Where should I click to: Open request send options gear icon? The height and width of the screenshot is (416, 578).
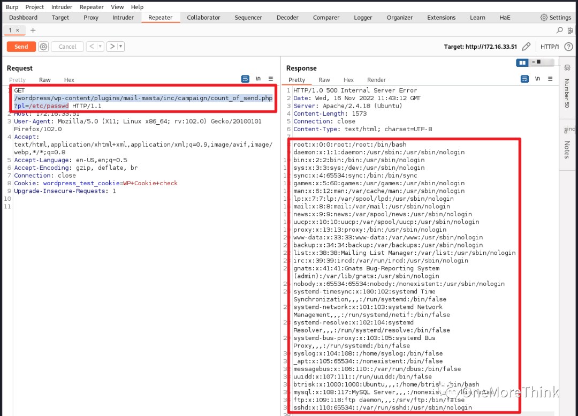43,47
